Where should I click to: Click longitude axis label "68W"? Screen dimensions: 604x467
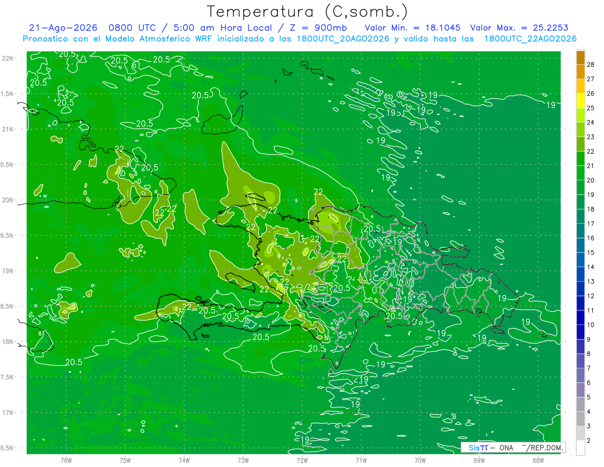[538, 460]
